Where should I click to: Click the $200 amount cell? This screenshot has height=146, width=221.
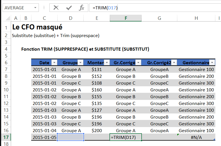(97, 130)
